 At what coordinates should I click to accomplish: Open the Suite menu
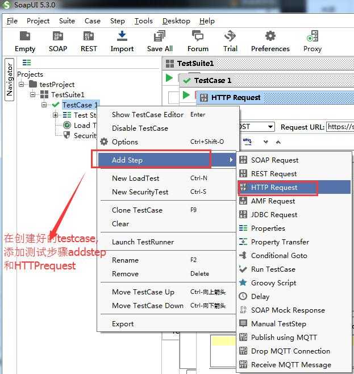[67, 21]
